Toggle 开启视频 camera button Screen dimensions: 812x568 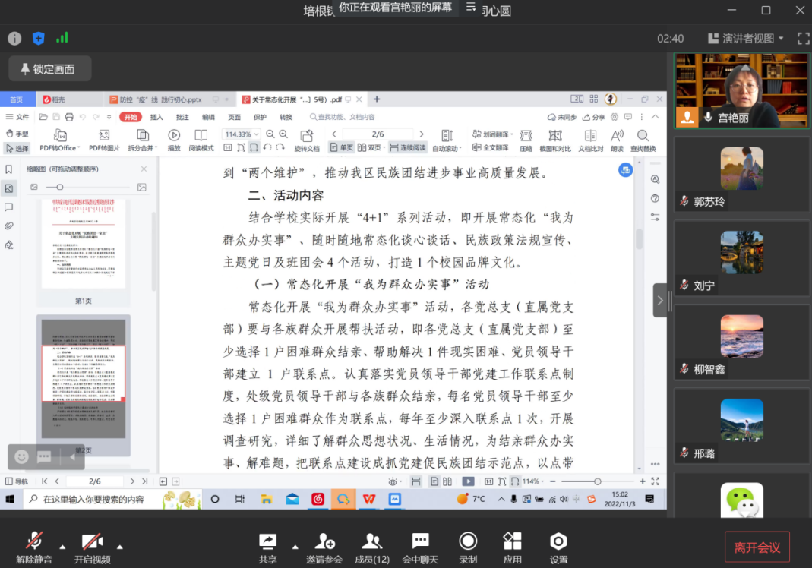[92, 541]
